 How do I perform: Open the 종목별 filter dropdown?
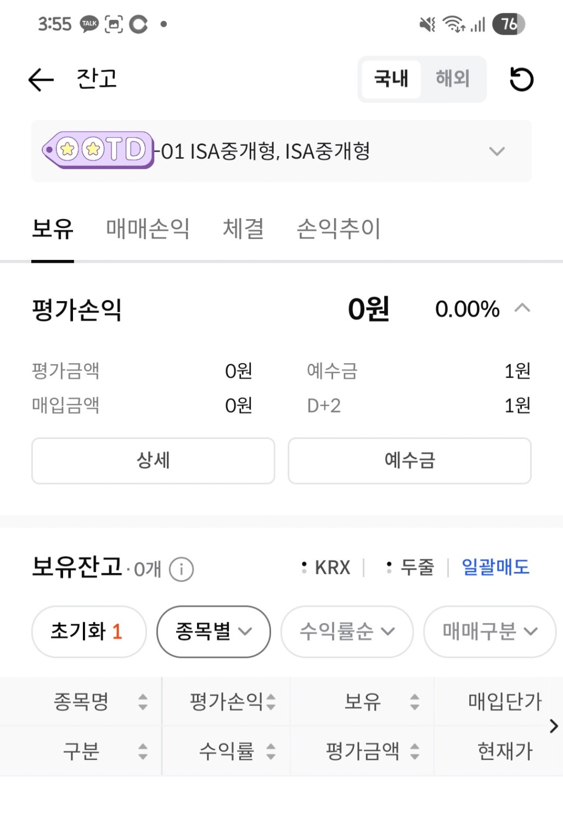coord(213,631)
